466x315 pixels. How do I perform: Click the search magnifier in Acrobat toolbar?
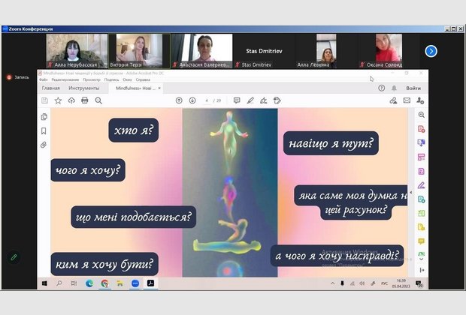tap(98, 100)
